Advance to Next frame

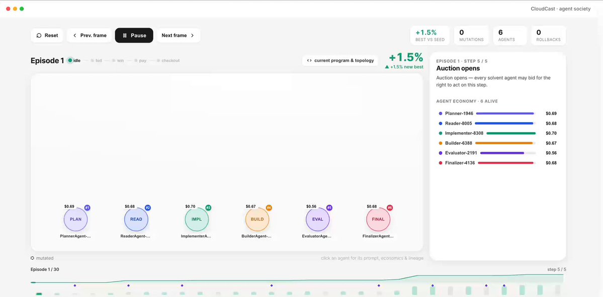click(x=179, y=35)
